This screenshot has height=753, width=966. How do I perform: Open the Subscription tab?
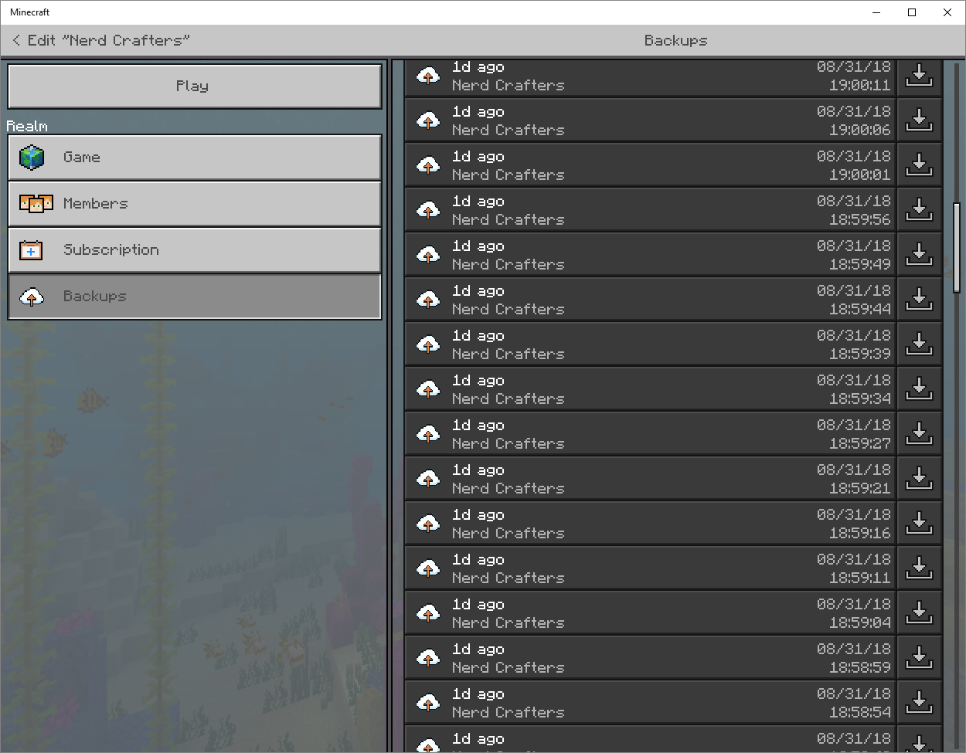click(195, 250)
